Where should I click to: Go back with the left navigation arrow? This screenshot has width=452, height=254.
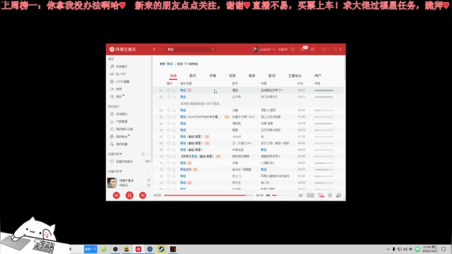[x=154, y=50]
